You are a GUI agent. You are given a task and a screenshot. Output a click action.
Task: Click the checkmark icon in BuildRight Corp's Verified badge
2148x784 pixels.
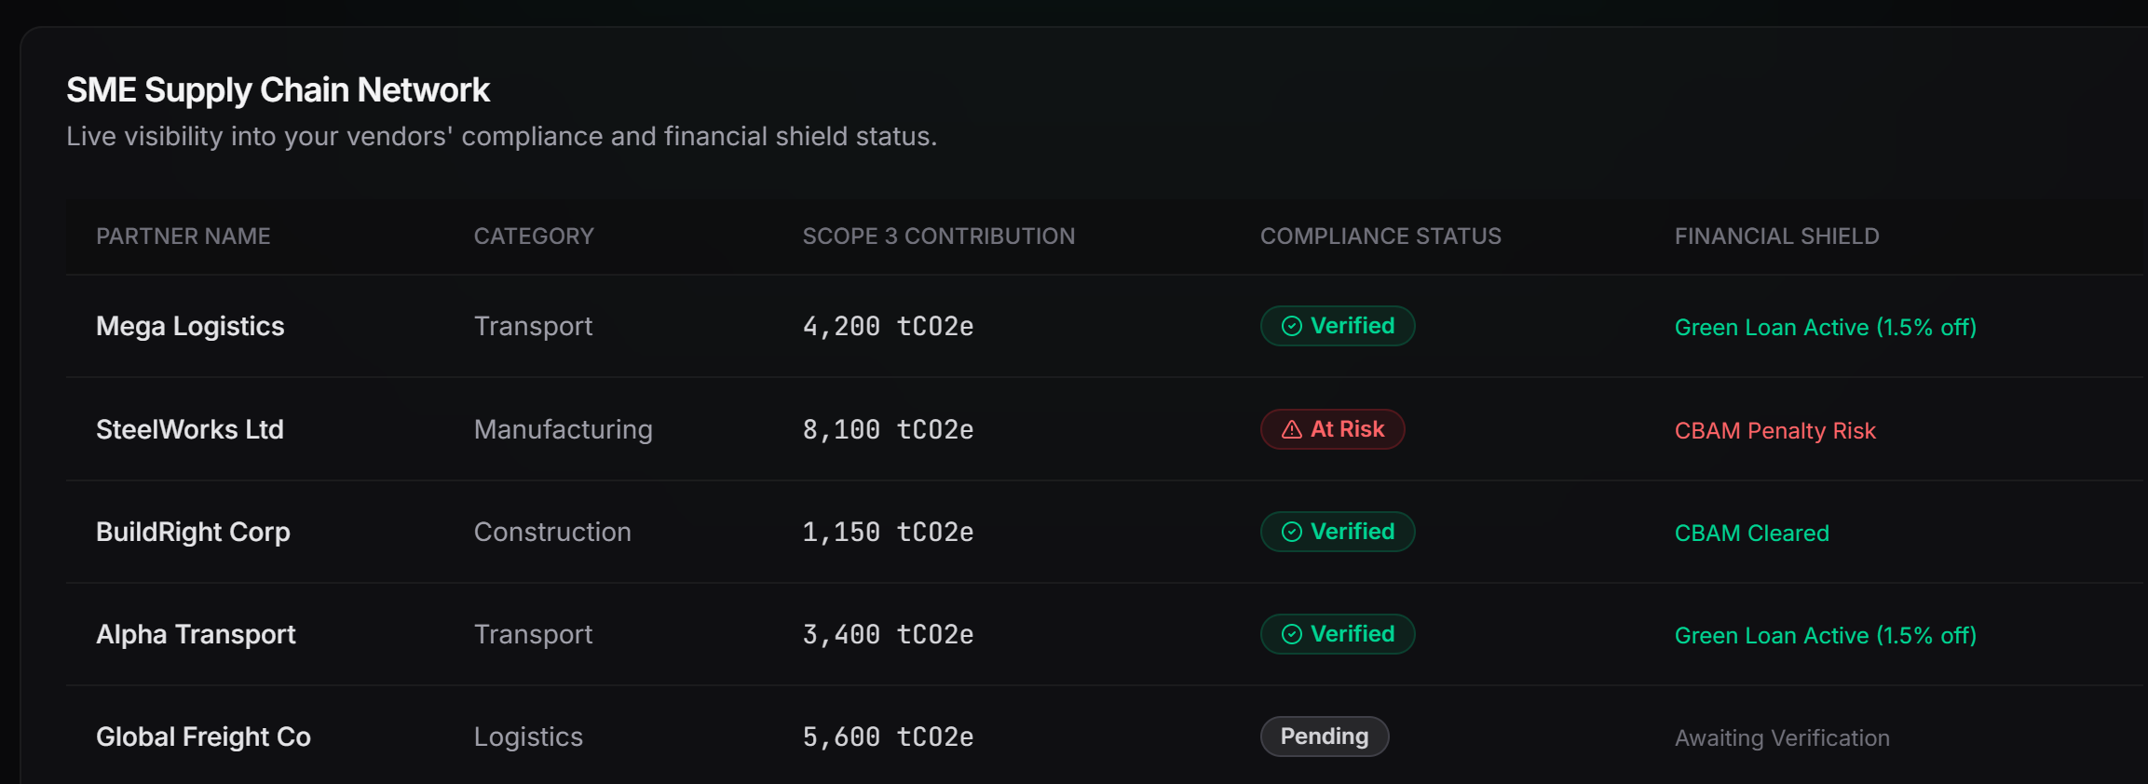click(x=1291, y=532)
